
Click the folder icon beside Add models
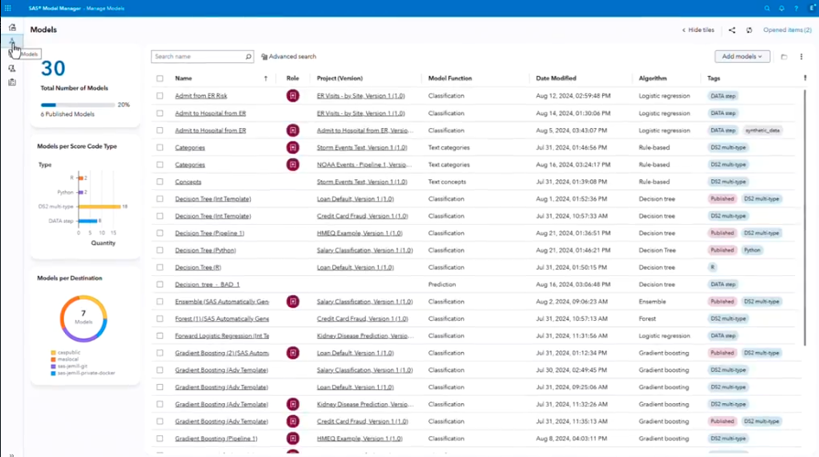coord(783,57)
